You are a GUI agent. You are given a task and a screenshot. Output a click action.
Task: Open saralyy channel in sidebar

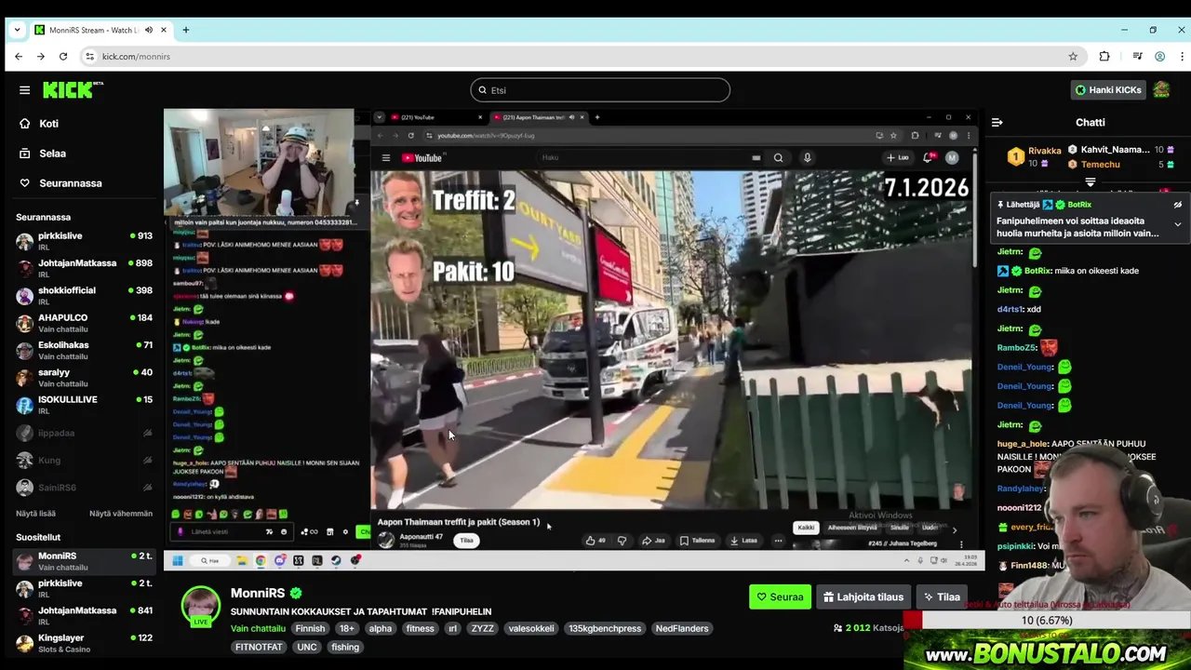click(84, 377)
